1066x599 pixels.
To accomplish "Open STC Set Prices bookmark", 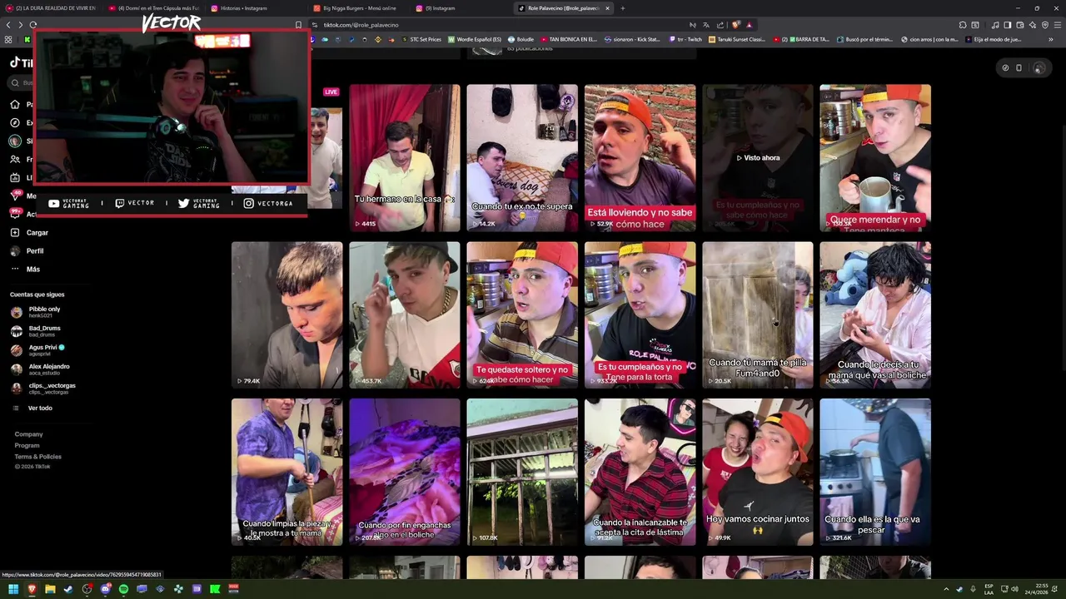I will point(421,39).
